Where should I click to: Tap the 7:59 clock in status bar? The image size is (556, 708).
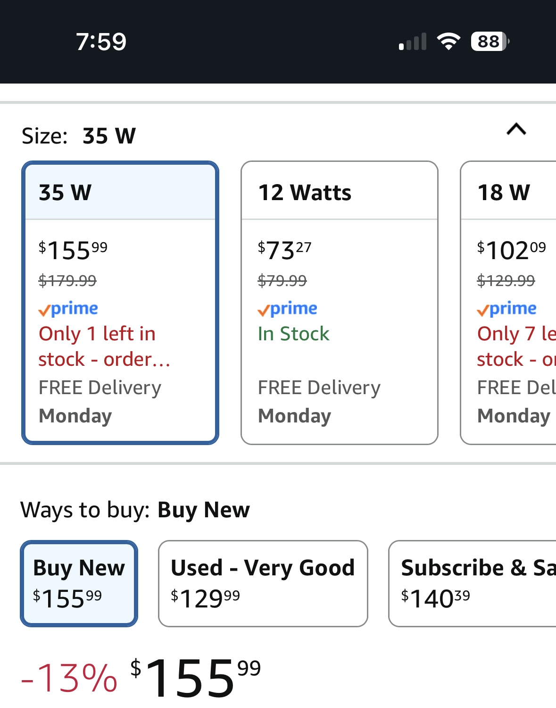pyautogui.click(x=101, y=42)
